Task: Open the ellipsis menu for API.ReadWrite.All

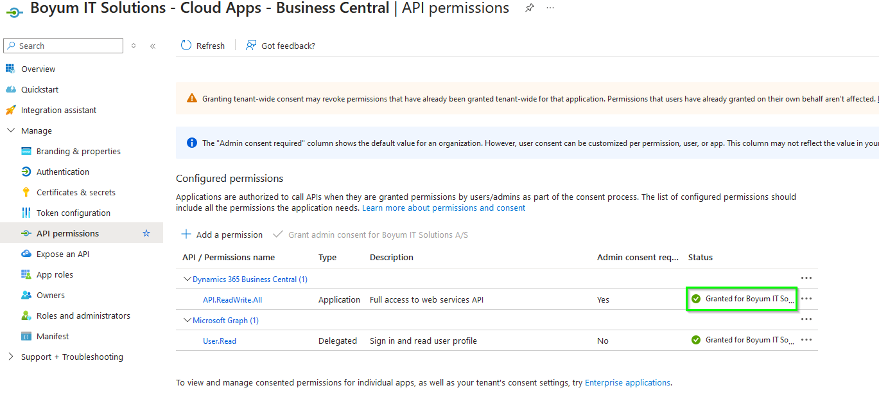Action: pos(806,299)
